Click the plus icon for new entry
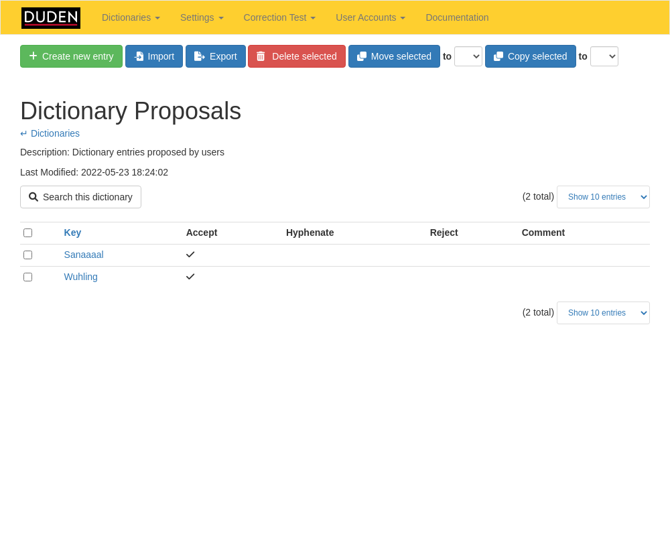670x536 pixels. 33,56
